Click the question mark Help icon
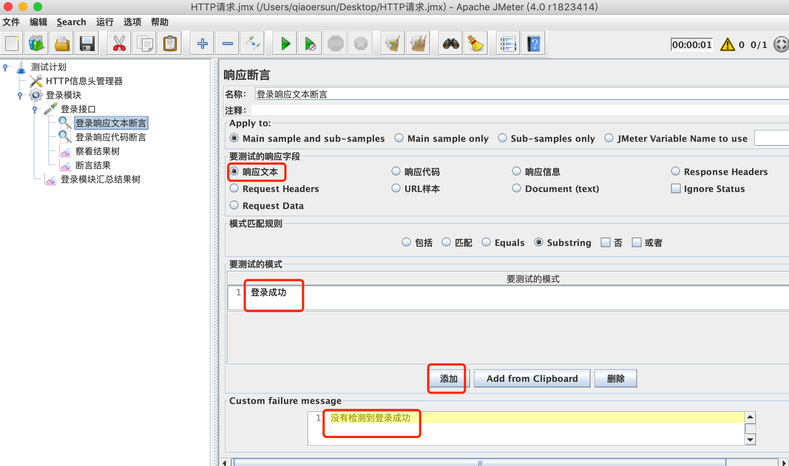This screenshot has width=789, height=466. click(x=534, y=44)
